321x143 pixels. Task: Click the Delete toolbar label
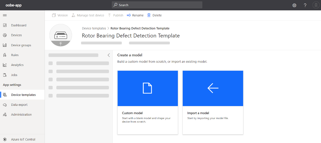157,15
